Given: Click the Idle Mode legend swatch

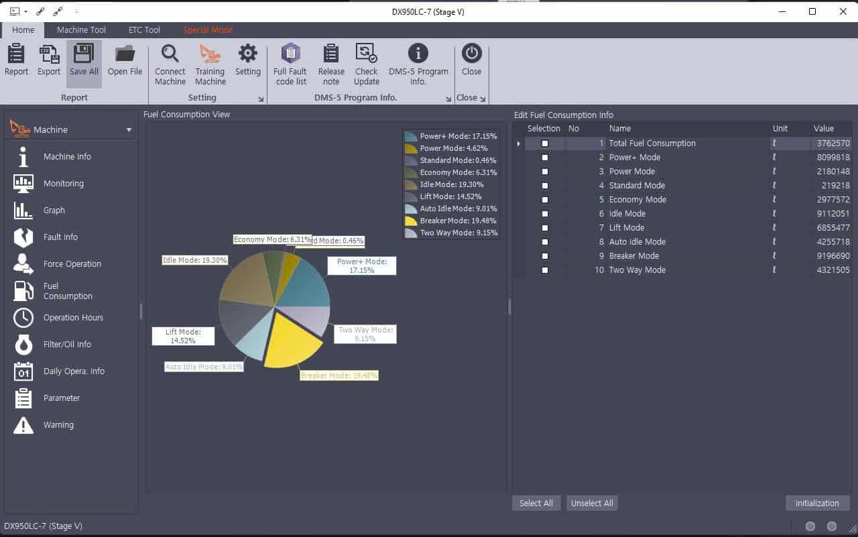Looking at the screenshot, I should point(411,184).
